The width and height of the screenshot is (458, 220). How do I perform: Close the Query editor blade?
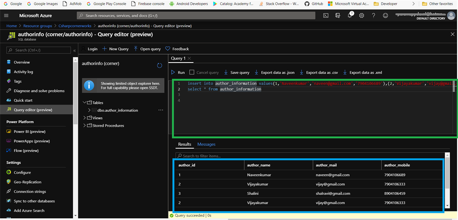[453, 34]
